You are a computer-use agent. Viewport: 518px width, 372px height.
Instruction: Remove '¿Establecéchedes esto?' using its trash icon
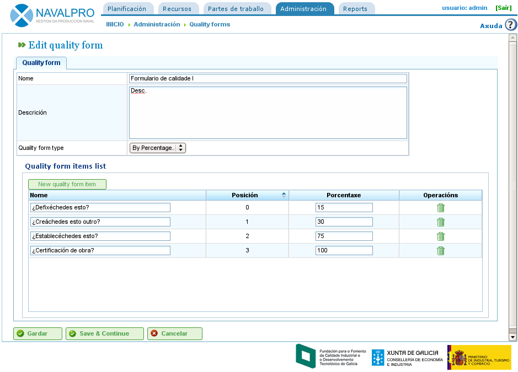pos(440,236)
